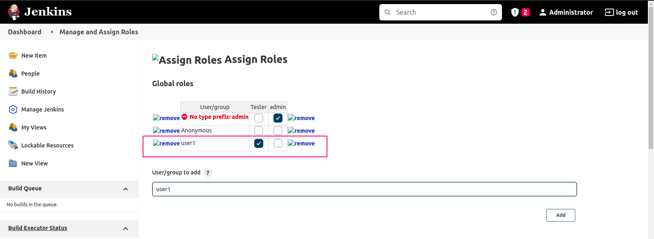
Task: Open Build History notepad icon
Action: click(13, 92)
